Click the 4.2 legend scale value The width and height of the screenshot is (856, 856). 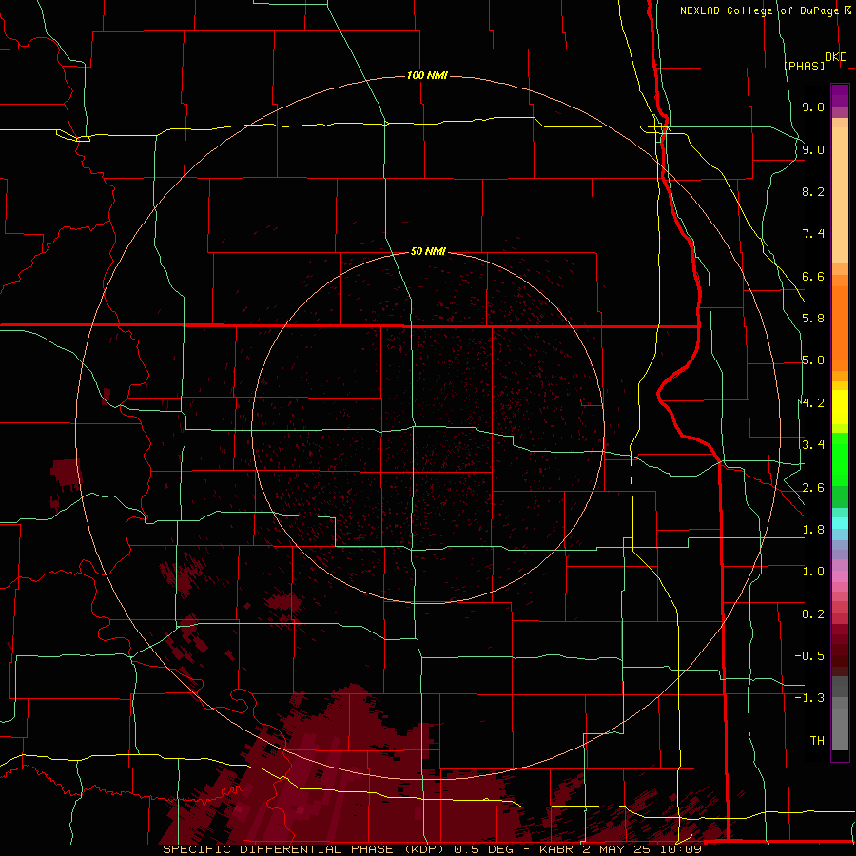pos(813,403)
